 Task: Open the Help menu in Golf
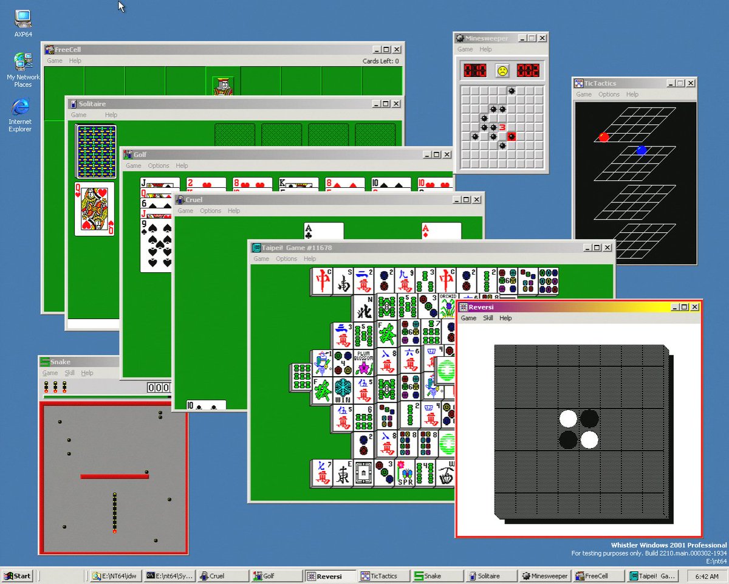coord(182,166)
